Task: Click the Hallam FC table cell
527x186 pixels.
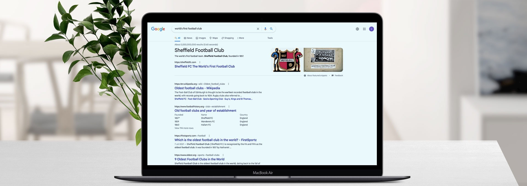Action: pos(206,125)
